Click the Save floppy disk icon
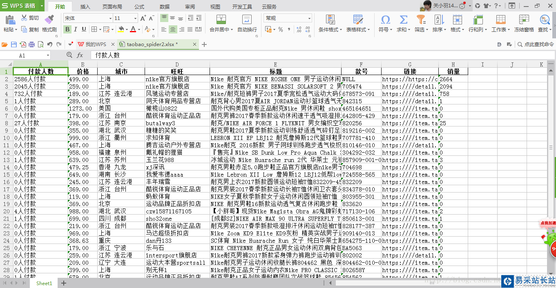The width and height of the screenshot is (556, 288). pos(14,44)
